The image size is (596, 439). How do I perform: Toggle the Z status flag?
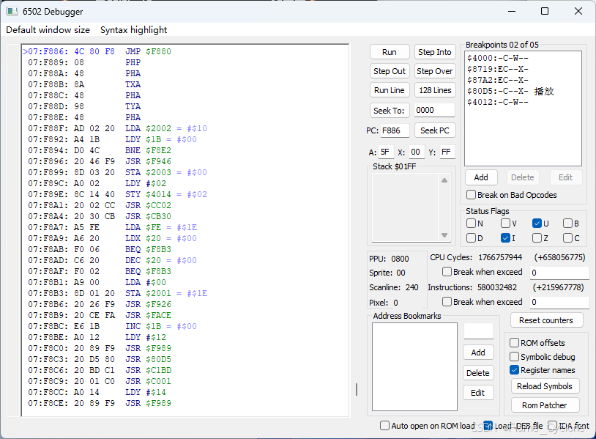537,238
